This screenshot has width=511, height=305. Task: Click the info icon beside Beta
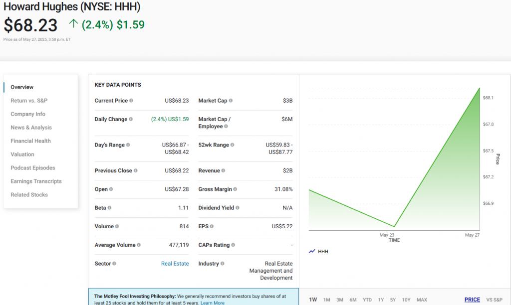[x=109, y=208]
